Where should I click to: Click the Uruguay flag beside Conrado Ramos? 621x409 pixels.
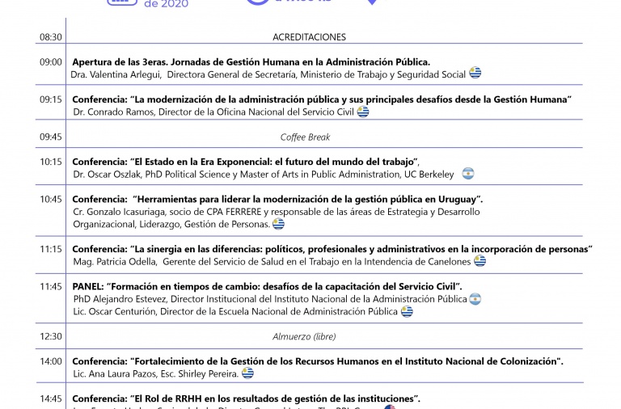click(x=363, y=112)
